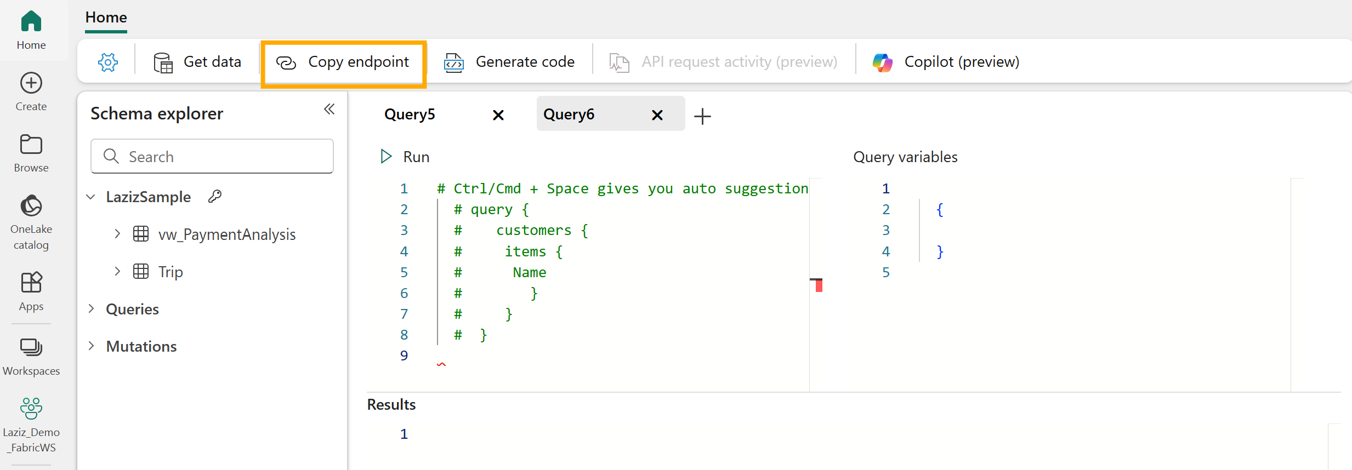Click the Home ribbon tab
Image resolution: width=1352 pixels, height=470 pixels.
coord(106,18)
